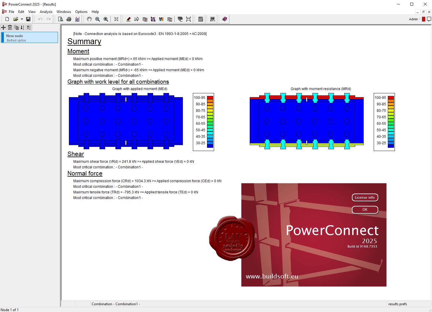
Task: Click the Undo arrow icon
Action: [40, 19]
